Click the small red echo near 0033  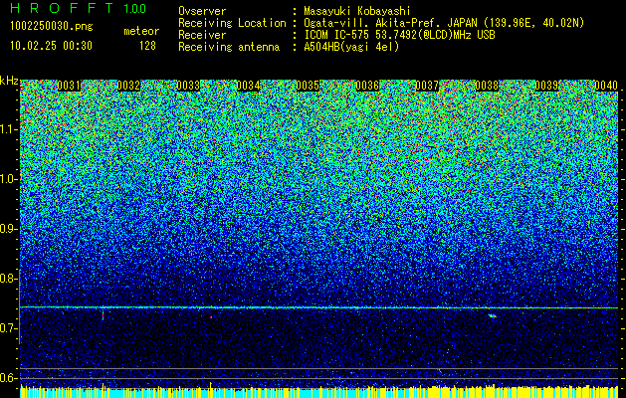211,317
